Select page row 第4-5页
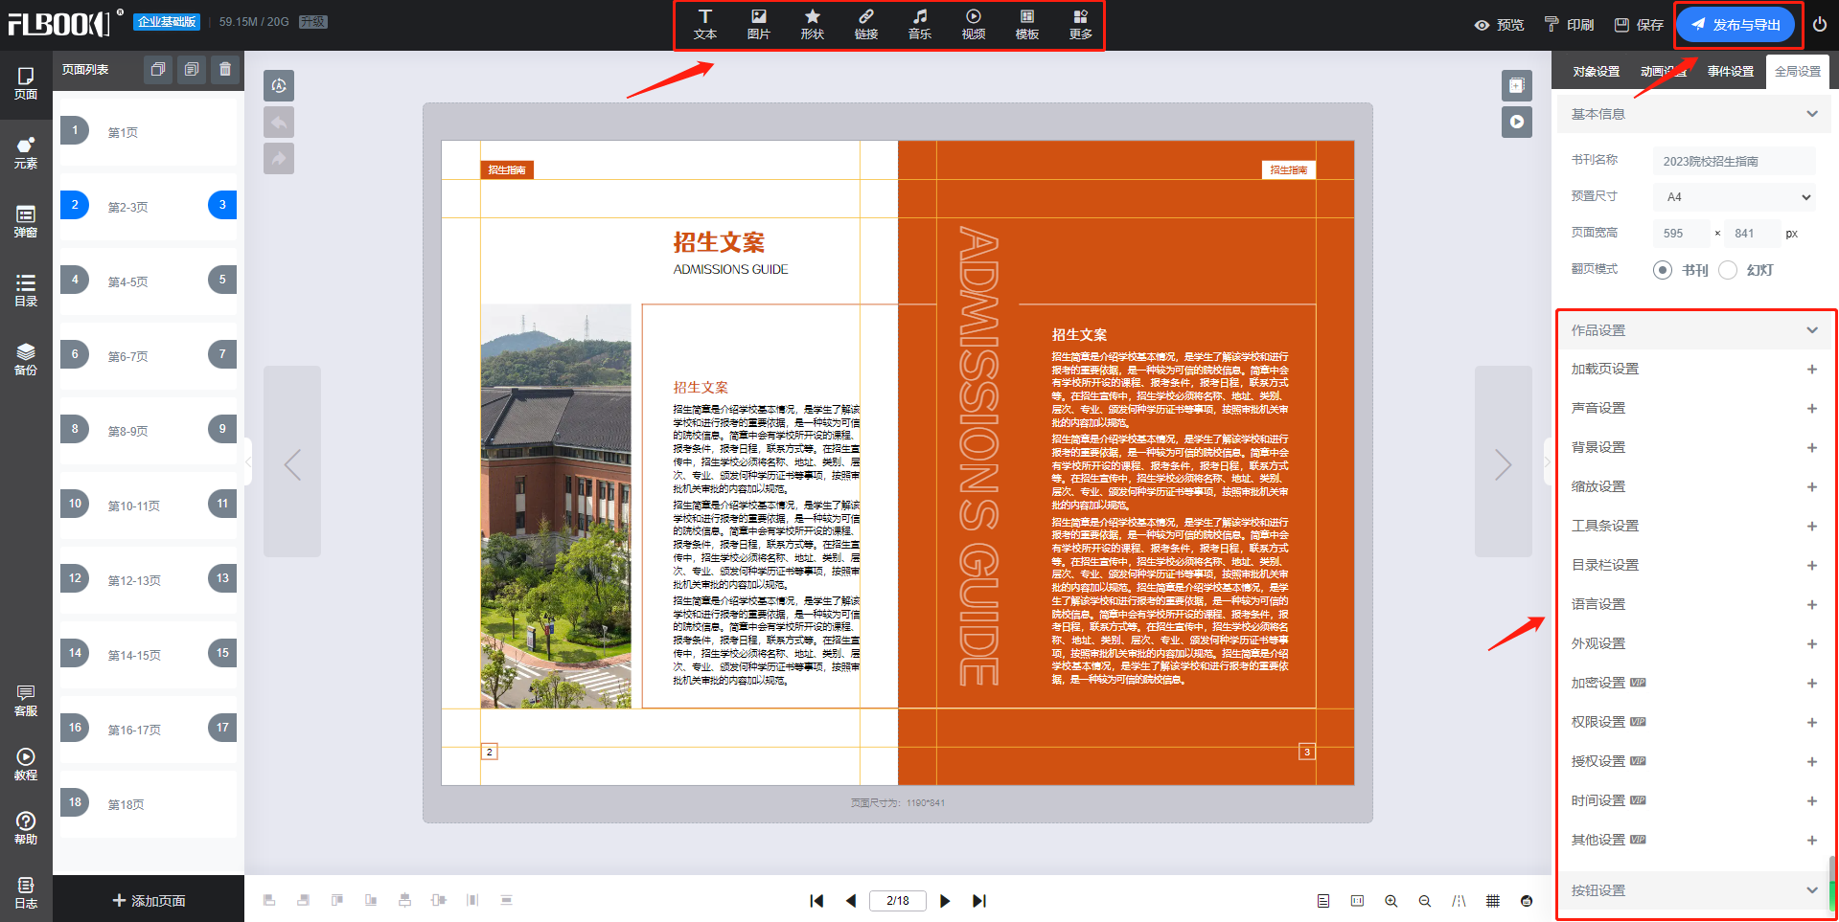 (x=148, y=281)
